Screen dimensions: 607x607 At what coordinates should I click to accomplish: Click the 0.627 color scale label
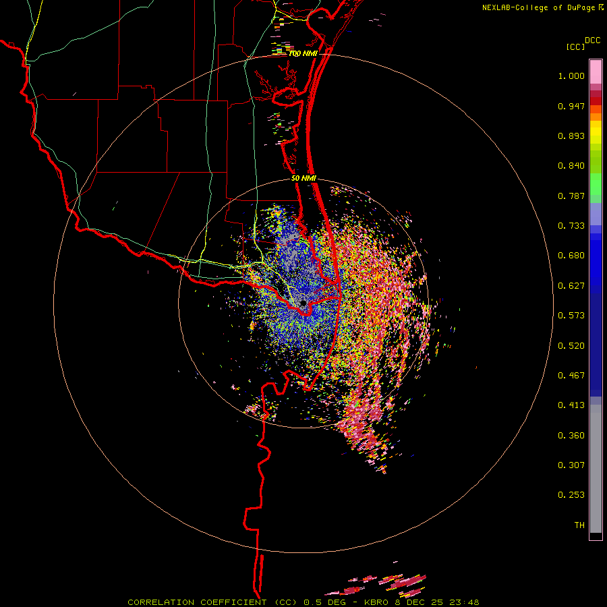571,286
